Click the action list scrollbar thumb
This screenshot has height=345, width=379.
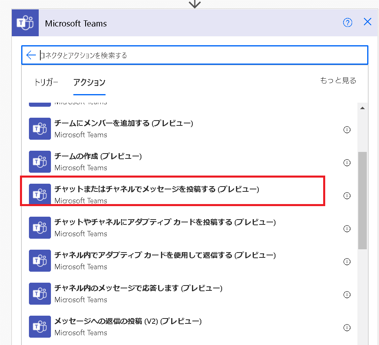tap(362, 200)
